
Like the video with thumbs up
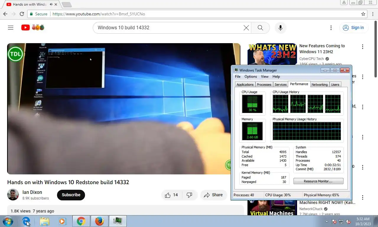(x=172, y=195)
